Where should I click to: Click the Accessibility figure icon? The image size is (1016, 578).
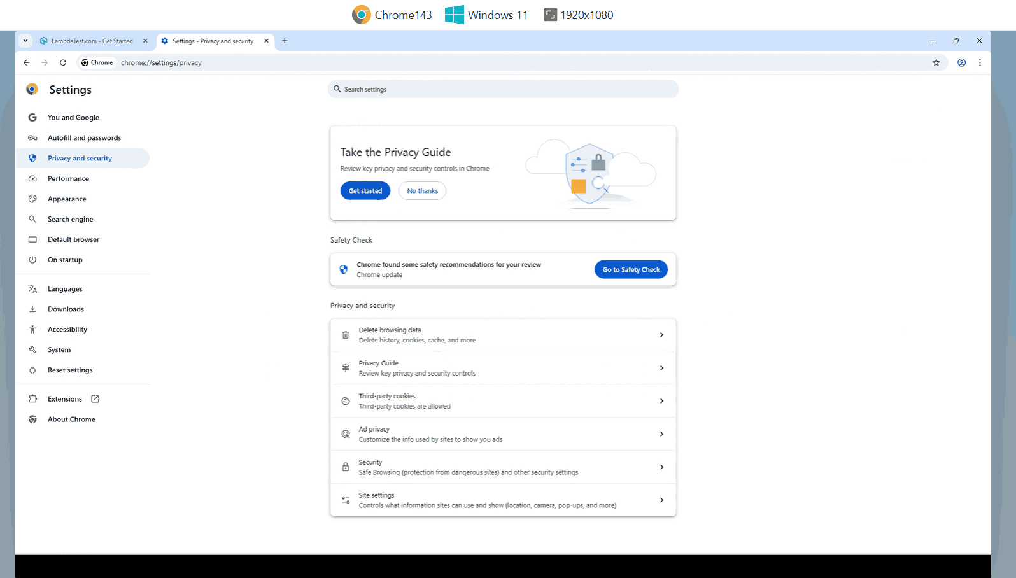point(32,330)
